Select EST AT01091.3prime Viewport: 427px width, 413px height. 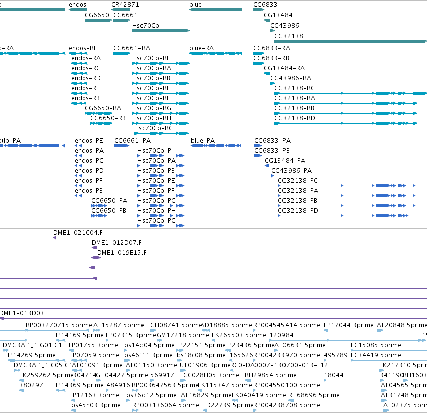(x=97, y=365)
